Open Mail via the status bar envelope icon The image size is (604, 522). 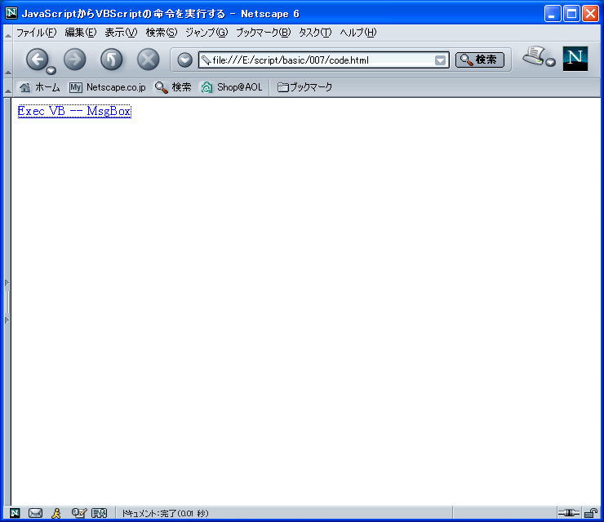click(35, 513)
